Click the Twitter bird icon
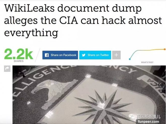This screenshot has height=124, width=166. pyautogui.click(x=84, y=55)
